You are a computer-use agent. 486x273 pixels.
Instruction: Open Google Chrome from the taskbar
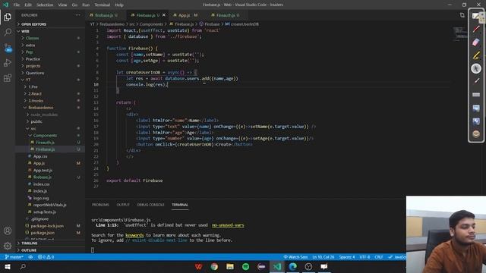[x=214, y=266]
